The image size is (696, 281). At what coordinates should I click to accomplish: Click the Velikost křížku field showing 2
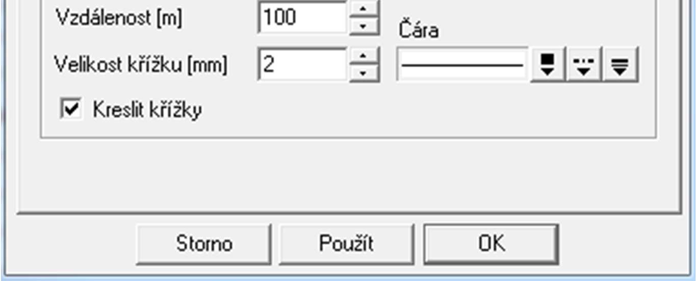pyautogui.click(x=303, y=64)
